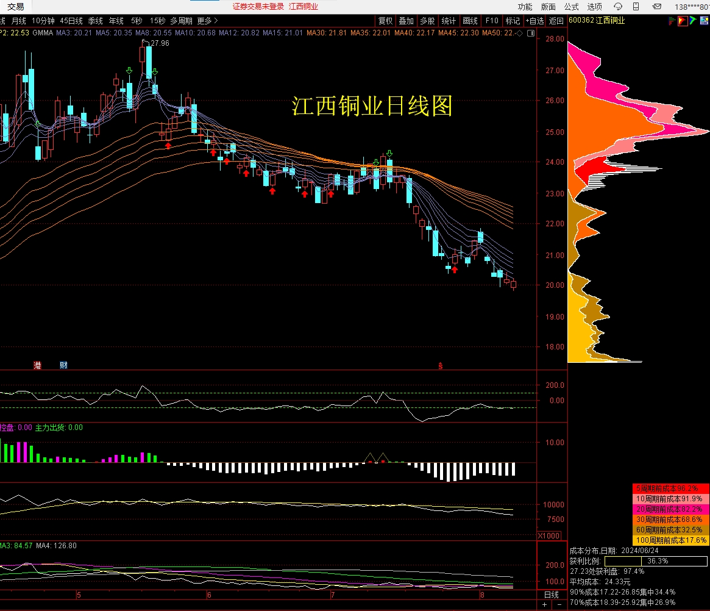Click the green arrow chip icon
The width and height of the screenshot is (710, 611).
(694, 20)
